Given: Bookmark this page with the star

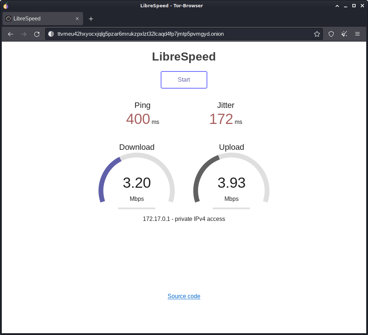Looking at the screenshot, I should pyautogui.click(x=317, y=34).
